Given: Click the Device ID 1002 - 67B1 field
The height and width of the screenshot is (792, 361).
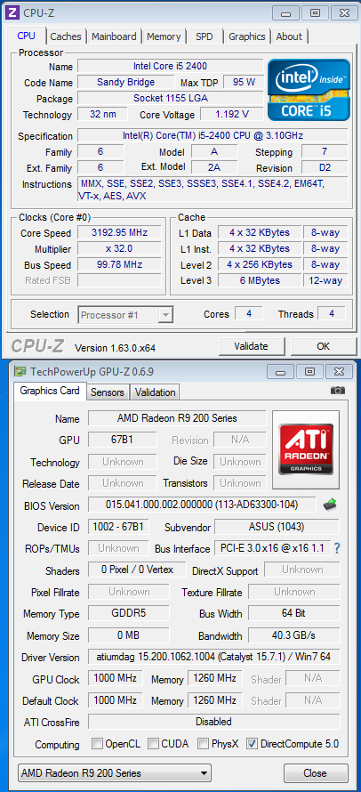Looking at the screenshot, I should [x=118, y=527].
